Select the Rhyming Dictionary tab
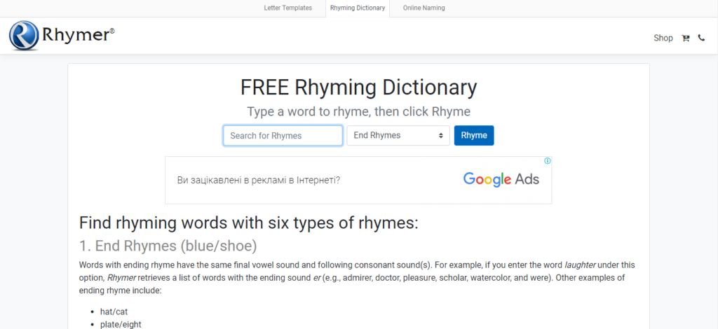Screen dimensions: 718x329 pyautogui.click(x=357, y=8)
